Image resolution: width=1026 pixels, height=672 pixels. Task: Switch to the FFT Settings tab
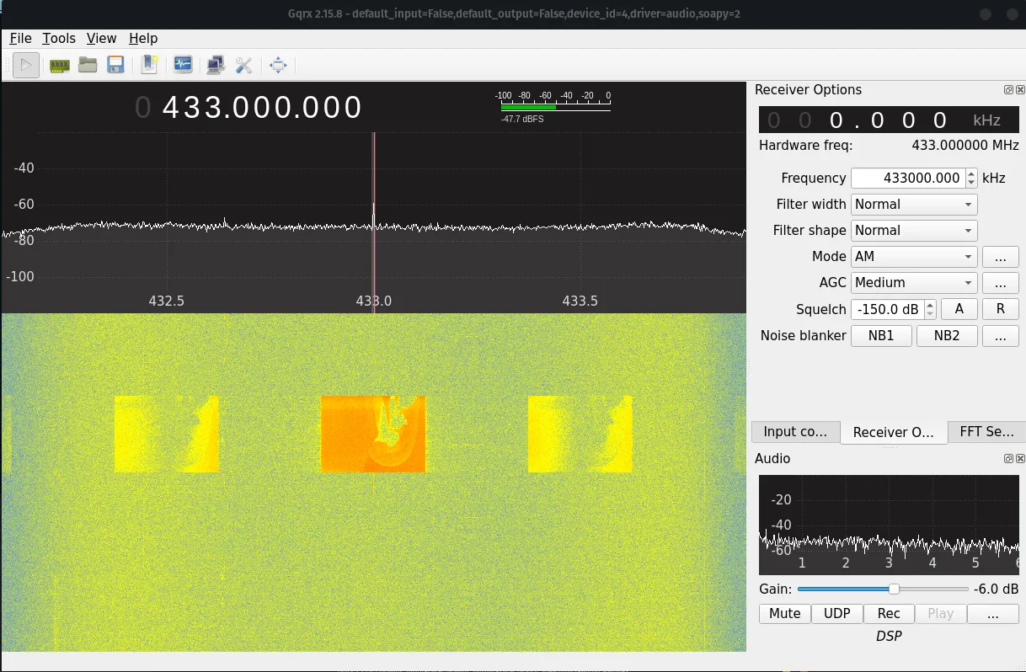tap(986, 432)
